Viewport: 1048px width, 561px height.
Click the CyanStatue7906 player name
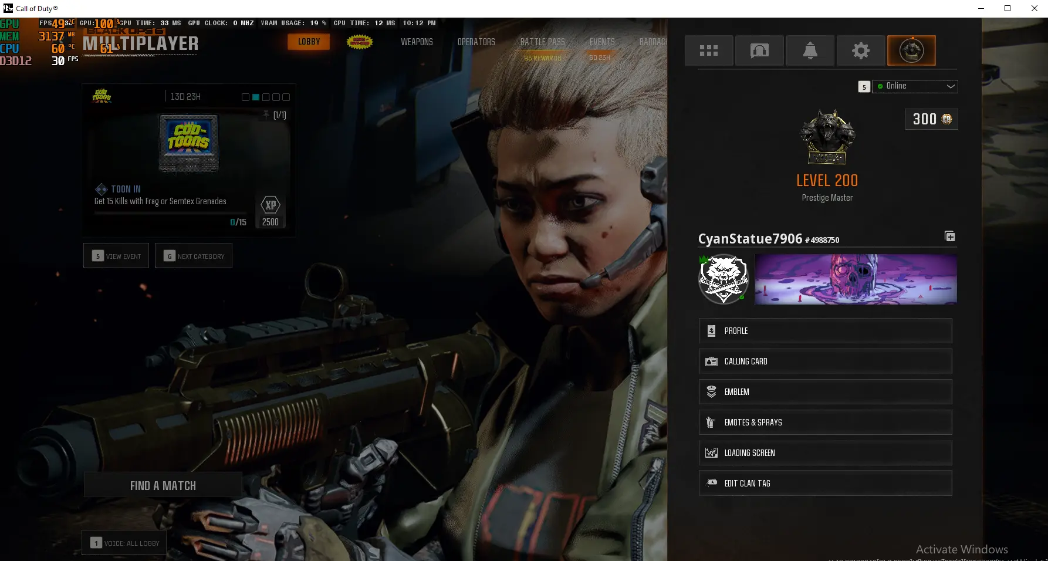tap(750, 239)
